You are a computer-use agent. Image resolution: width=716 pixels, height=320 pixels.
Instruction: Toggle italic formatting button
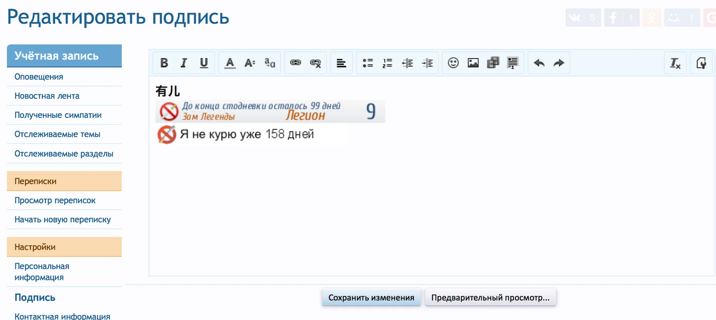tap(184, 63)
